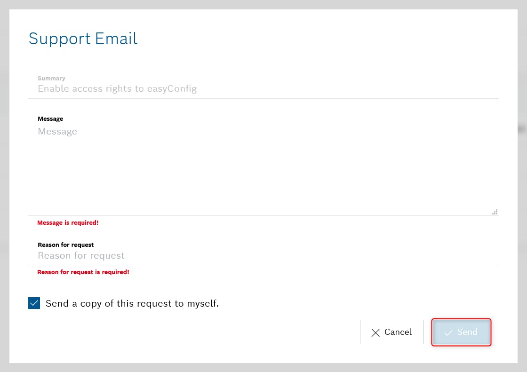This screenshot has width=527, height=372.
Task: Click the 'Message' placeholder text
Action: pyautogui.click(x=57, y=131)
